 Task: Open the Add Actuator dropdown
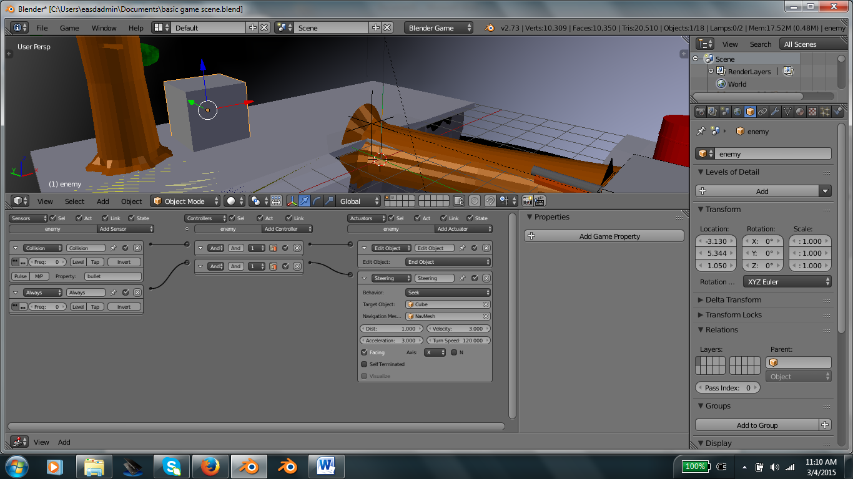tap(464, 229)
